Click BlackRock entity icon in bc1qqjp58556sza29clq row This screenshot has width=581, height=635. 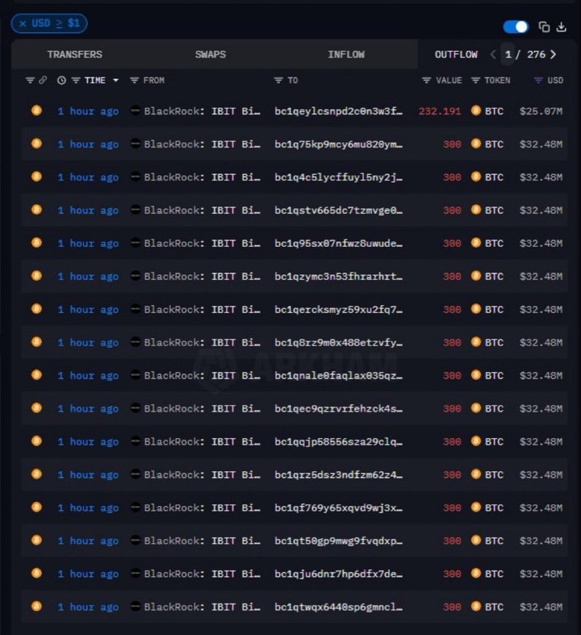tap(136, 441)
